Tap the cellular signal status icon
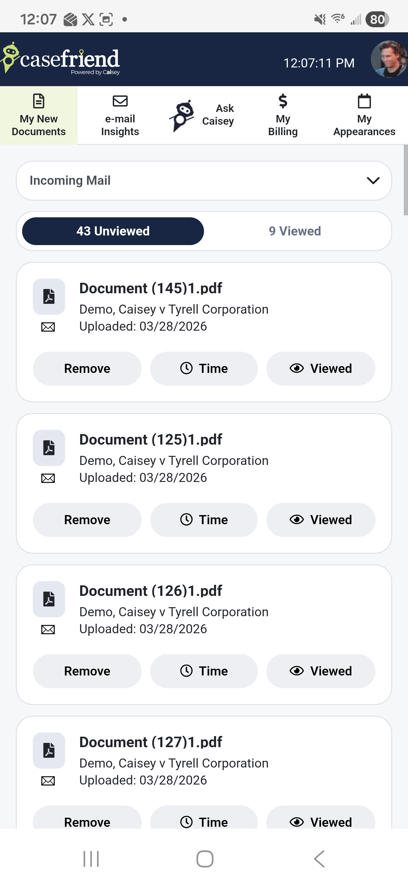 [356, 20]
